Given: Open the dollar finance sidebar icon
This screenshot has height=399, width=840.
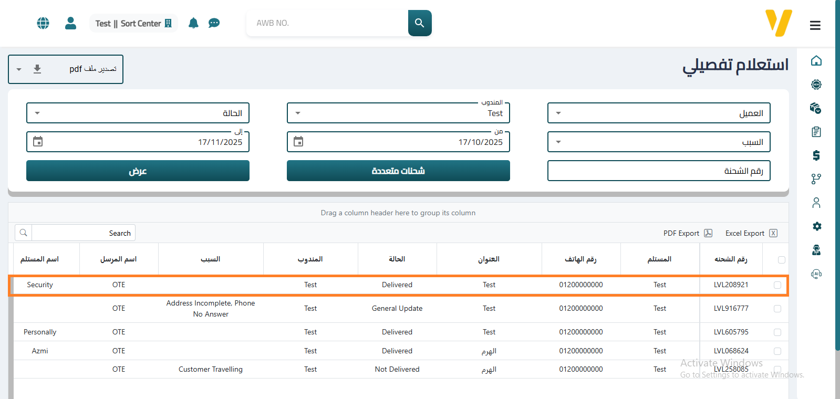Looking at the screenshot, I should (x=816, y=155).
